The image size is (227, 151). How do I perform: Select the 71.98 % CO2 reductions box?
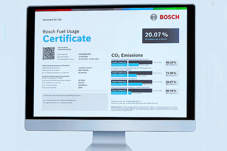click(171, 74)
